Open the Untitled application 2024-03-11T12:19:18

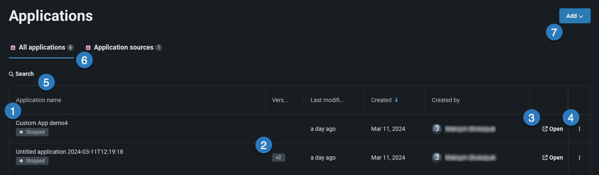tap(553, 158)
